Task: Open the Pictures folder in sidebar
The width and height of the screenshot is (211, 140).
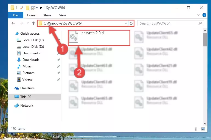Action: 29,73
